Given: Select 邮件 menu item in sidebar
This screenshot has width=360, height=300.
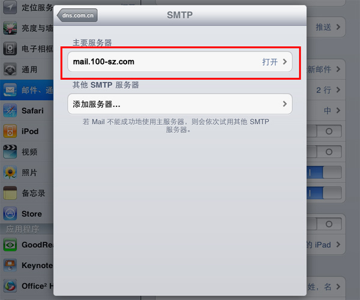Looking at the screenshot, I should pyautogui.click(x=26, y=90).
